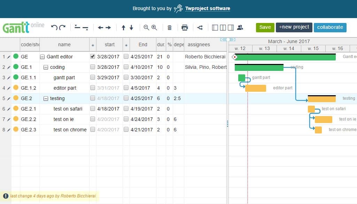
Task: Click the assignees column header
Action: [199, 44]
